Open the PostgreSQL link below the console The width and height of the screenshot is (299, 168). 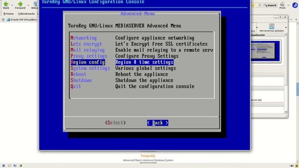click(x=148, y=156)
